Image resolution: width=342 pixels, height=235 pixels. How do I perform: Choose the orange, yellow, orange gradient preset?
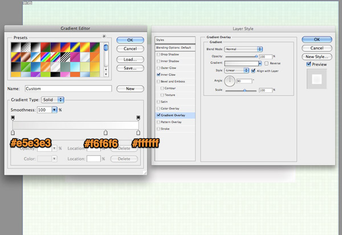tap(85, 47)
